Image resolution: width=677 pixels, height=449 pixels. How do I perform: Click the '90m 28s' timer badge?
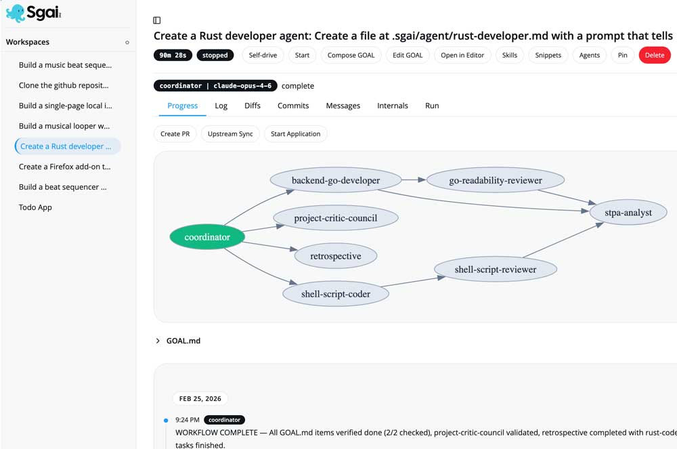click(173, 56)
